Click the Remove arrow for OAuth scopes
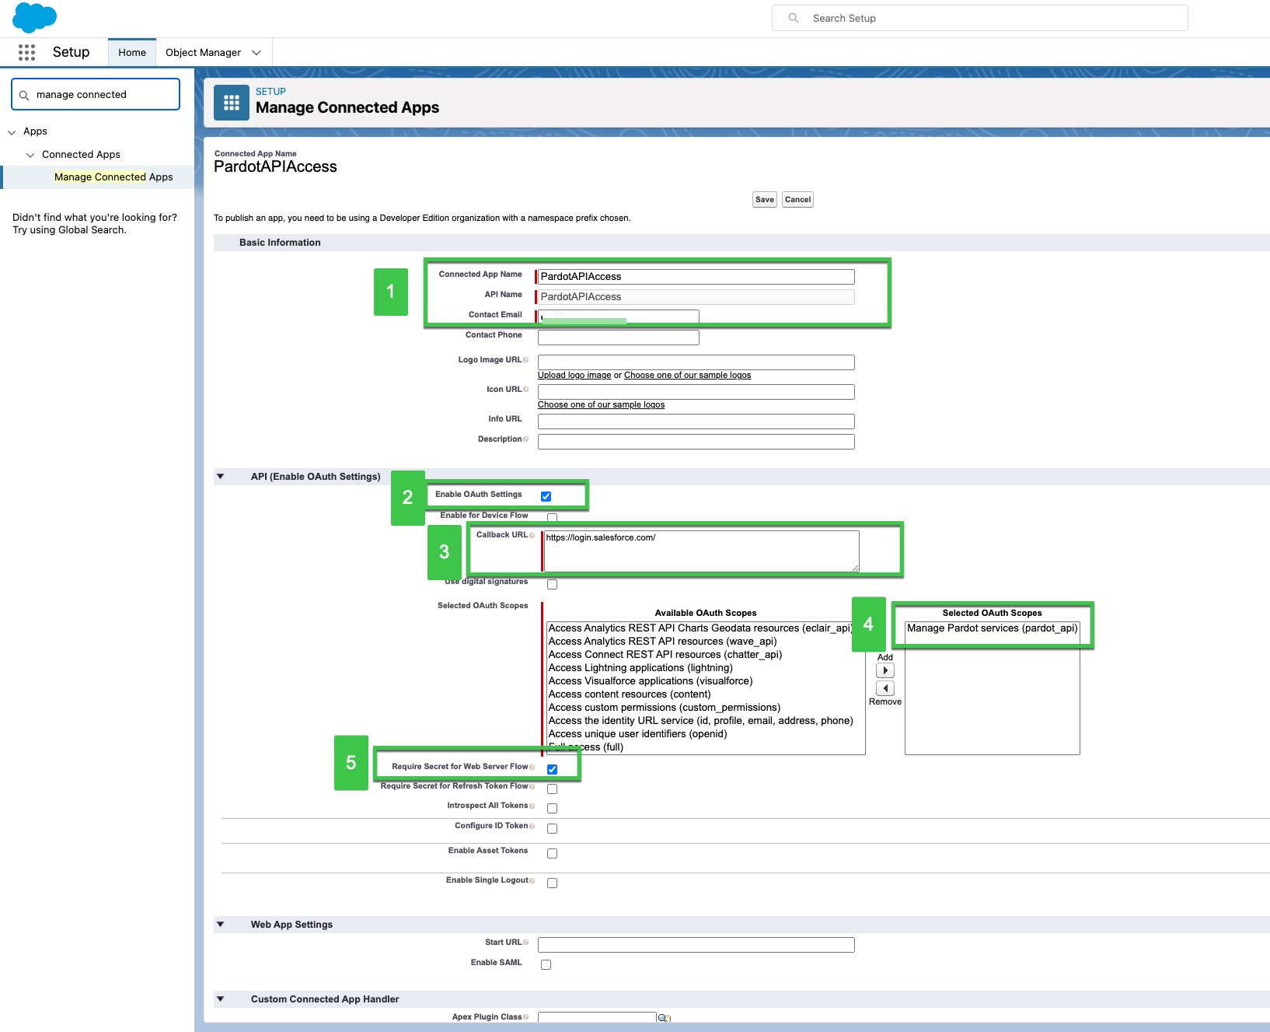The height and width of the screenshot is (1032, 1270). (885, 687)
